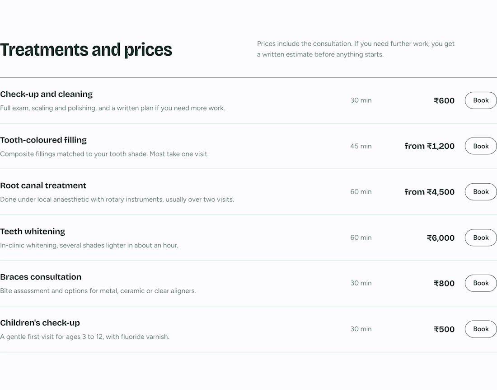Click the 'Bite assessment and options' description
This screenshot has width=497, height=390.
98,291
